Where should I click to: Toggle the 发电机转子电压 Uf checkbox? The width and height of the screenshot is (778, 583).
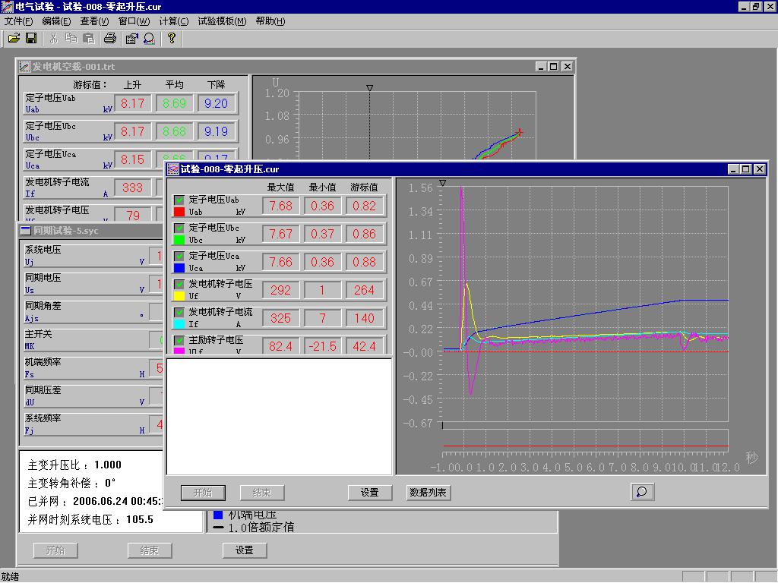point(179,284)
